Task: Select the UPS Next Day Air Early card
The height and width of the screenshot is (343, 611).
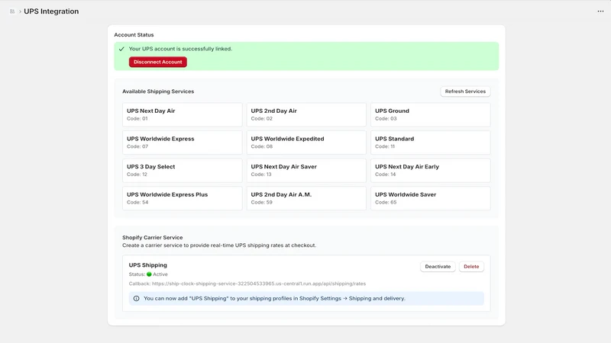Action: point(431,170)
